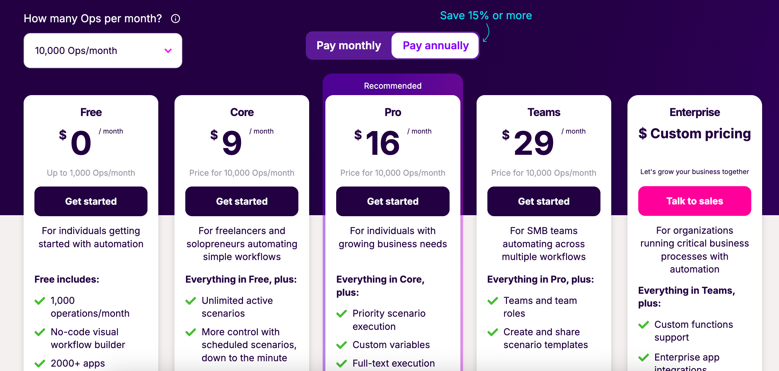Click the checkmark beside 1,000 operations/month
This screenshot has width=779, height=371.
pos(40,301)
